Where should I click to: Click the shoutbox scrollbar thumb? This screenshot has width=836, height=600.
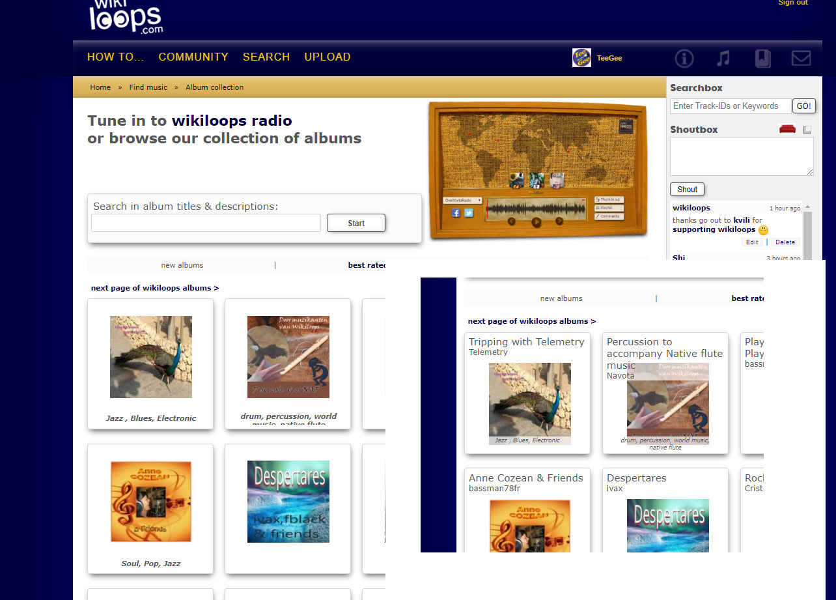tap(808, 236)
